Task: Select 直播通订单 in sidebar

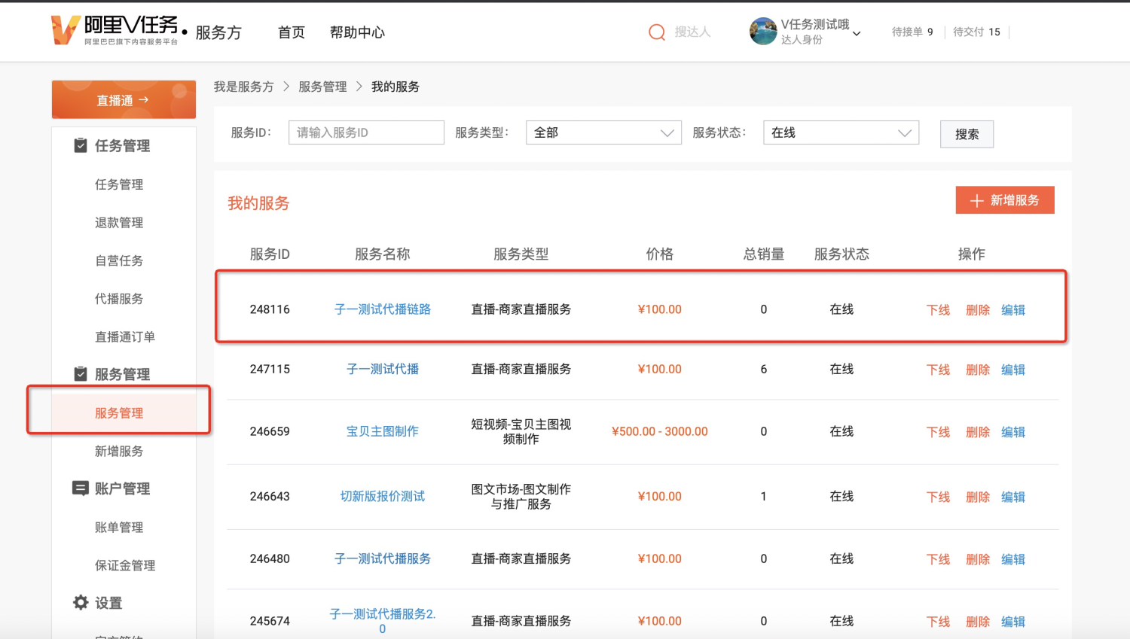Action: click(x=125, y=336)
